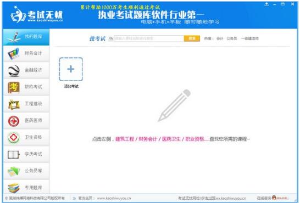Click the 建筑工程 pink link

125,139
